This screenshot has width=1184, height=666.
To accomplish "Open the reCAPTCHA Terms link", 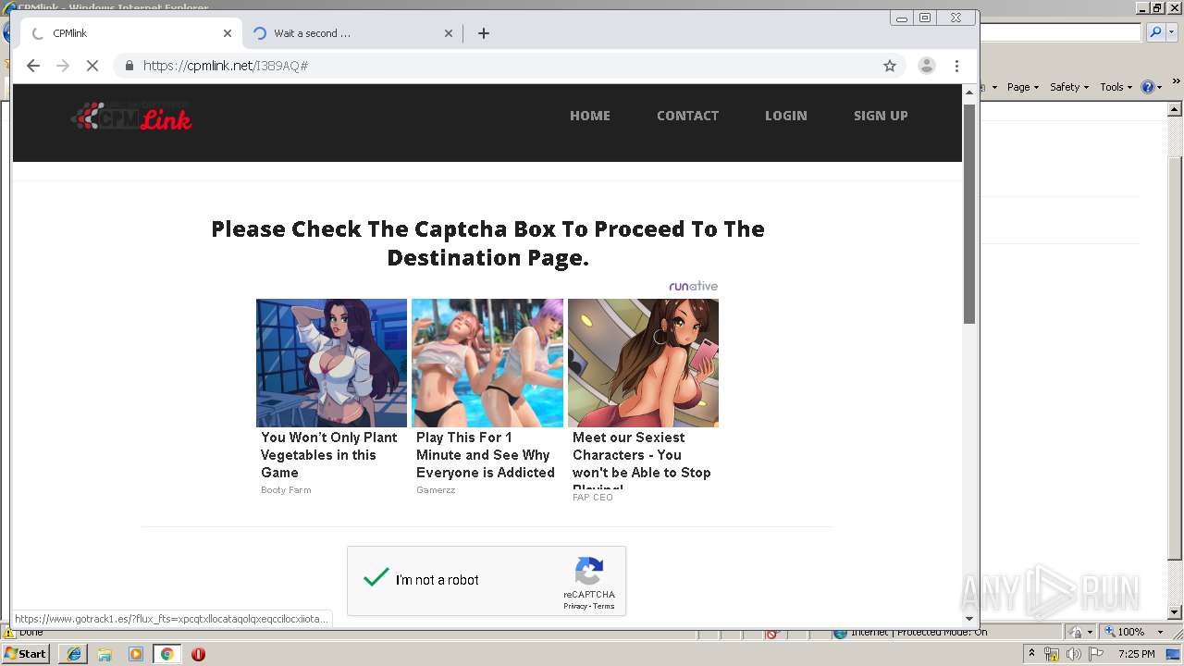I will (604, 606).
